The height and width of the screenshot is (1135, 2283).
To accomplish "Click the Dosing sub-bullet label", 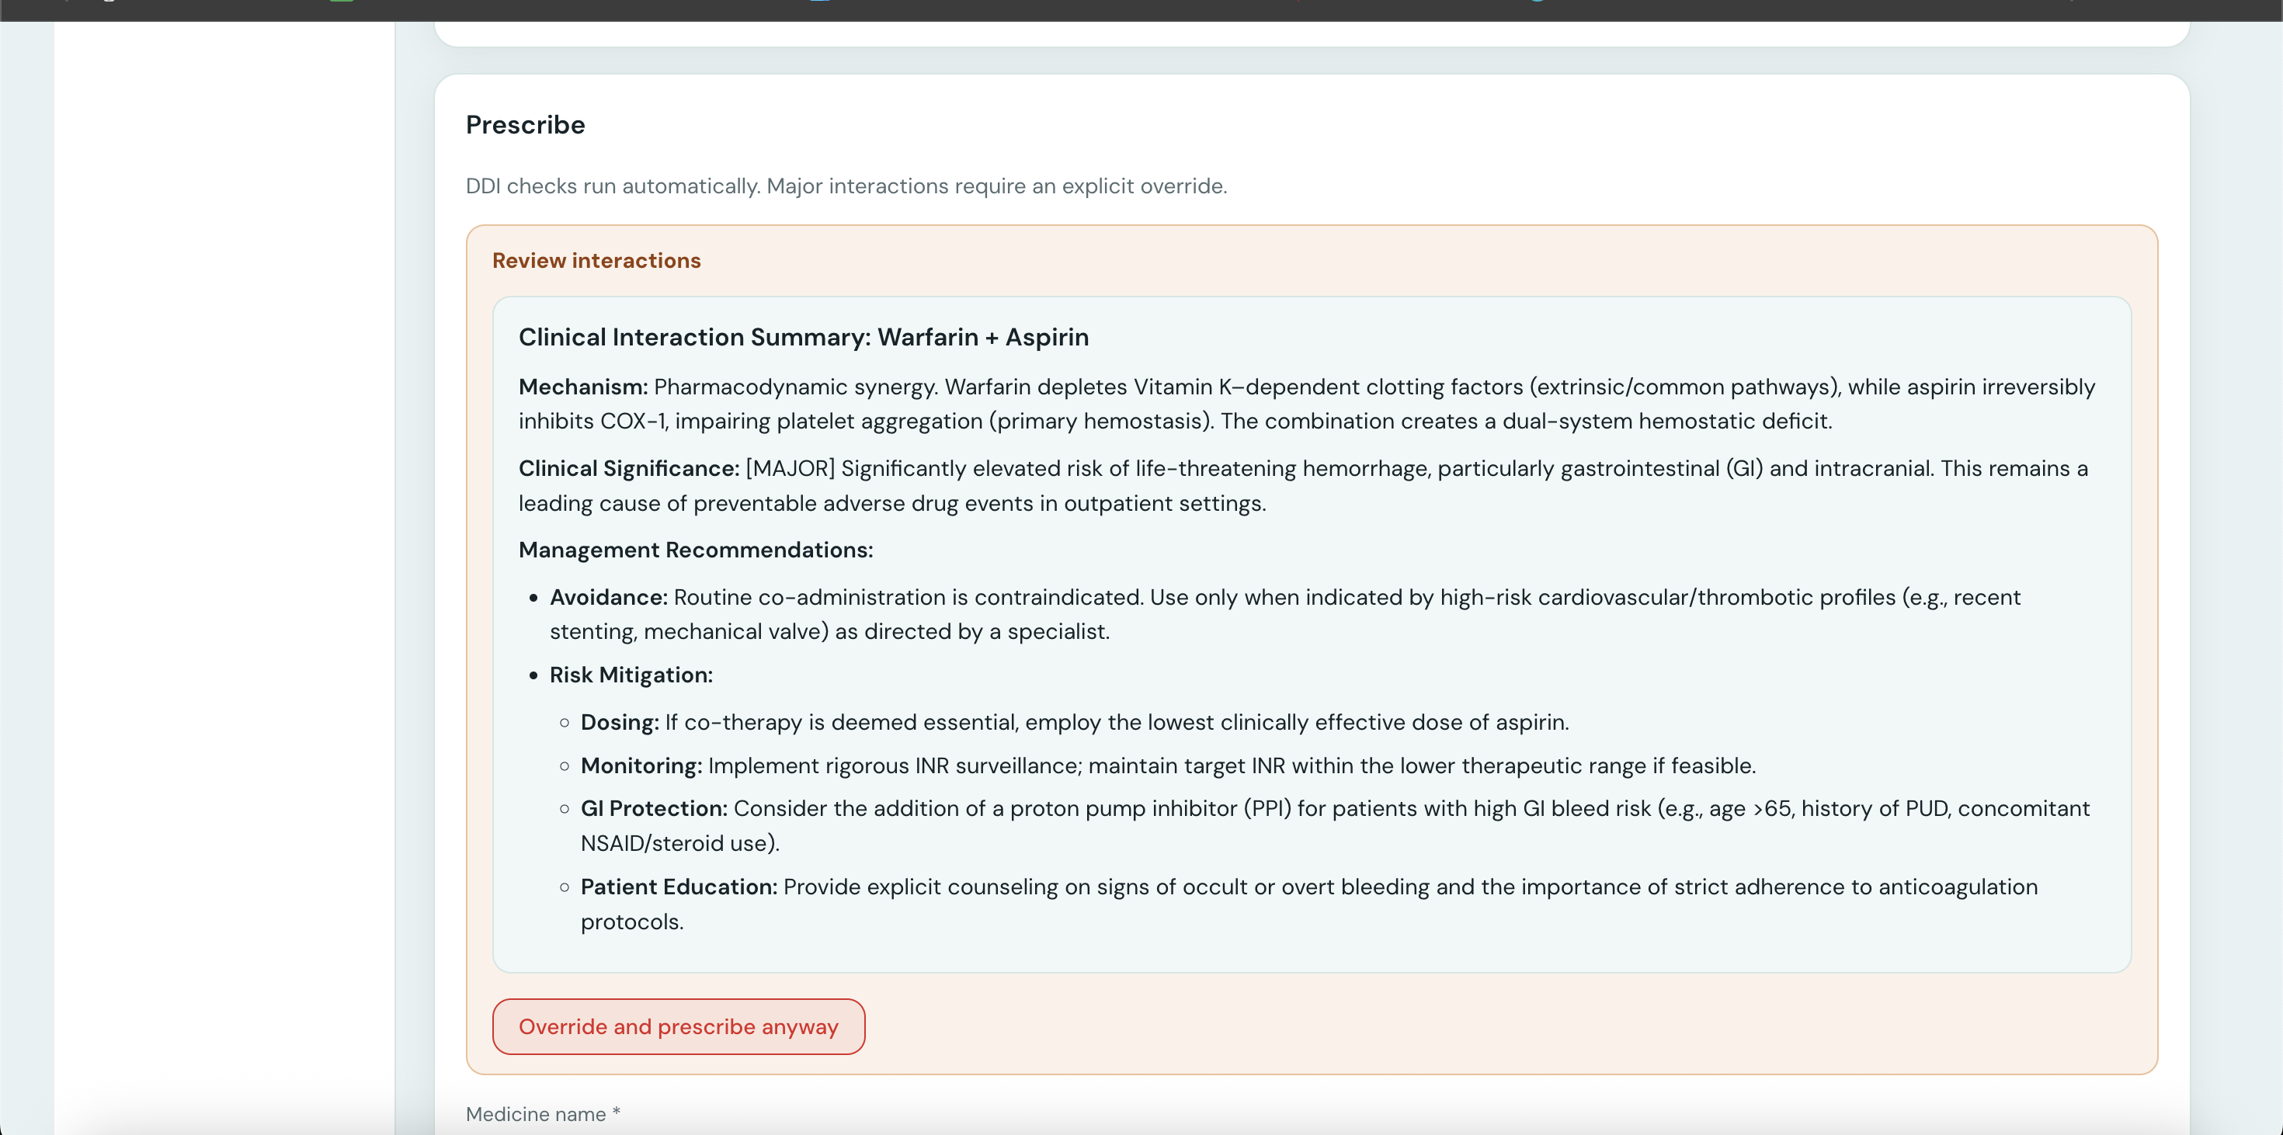I will tap(619, 722).
